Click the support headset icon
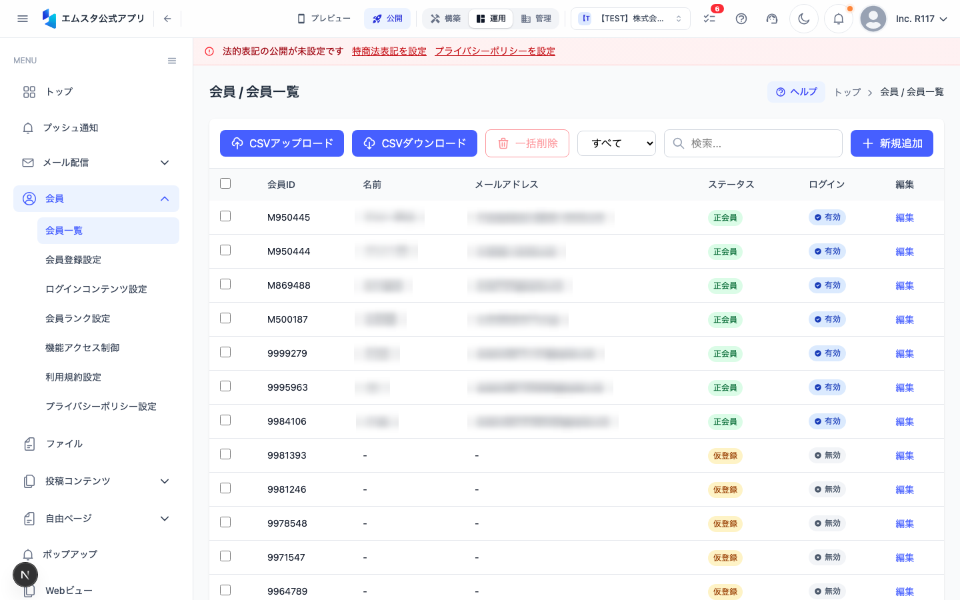Viewport: 960px width, 600px height. [x=772, y=19]
